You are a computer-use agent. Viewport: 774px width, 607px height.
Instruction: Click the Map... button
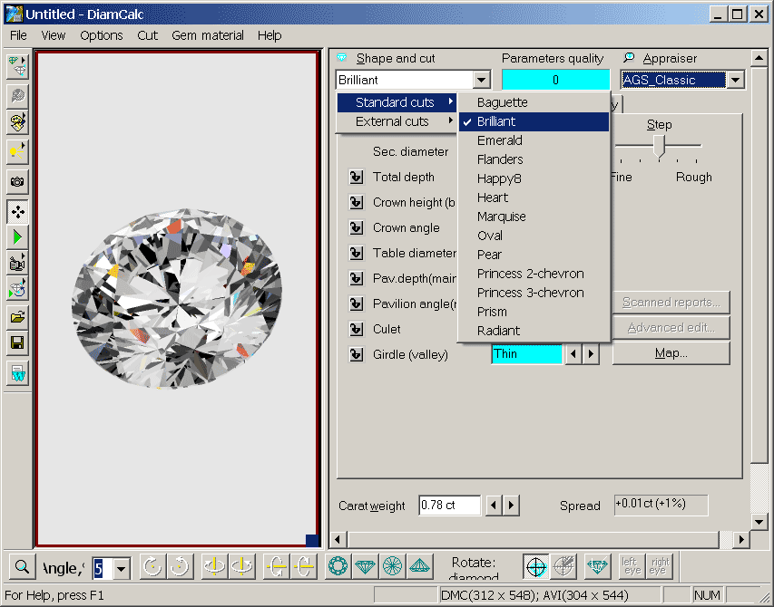click(x=671, y=353)
